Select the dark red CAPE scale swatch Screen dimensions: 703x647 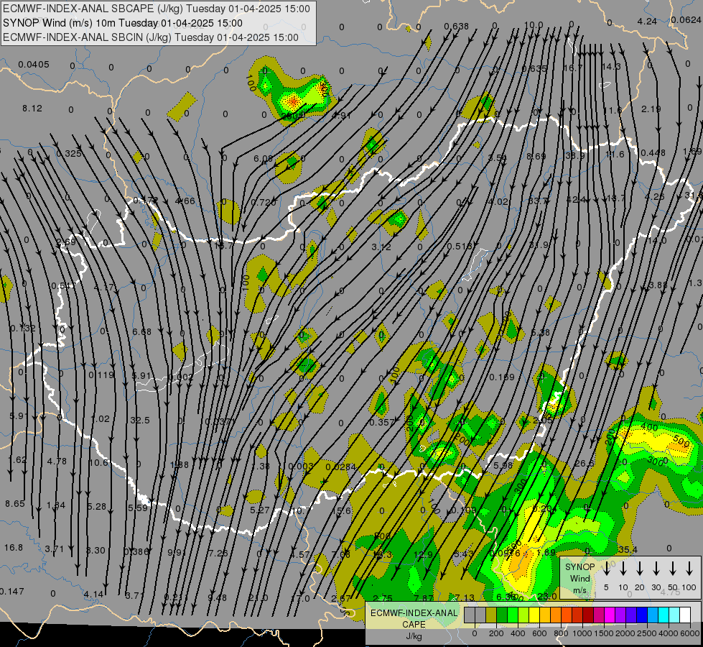pyautogui.click(x=588, y=615)
